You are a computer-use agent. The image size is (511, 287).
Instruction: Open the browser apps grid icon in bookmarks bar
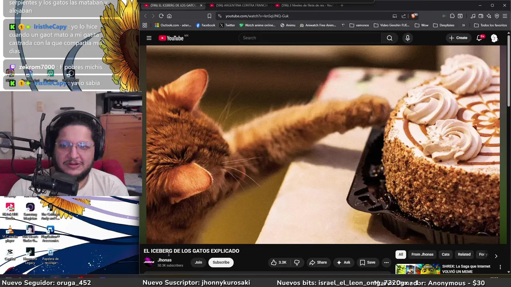[145, 25]
